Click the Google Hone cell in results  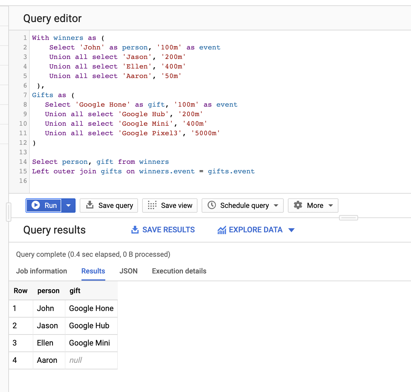(91, 308)
